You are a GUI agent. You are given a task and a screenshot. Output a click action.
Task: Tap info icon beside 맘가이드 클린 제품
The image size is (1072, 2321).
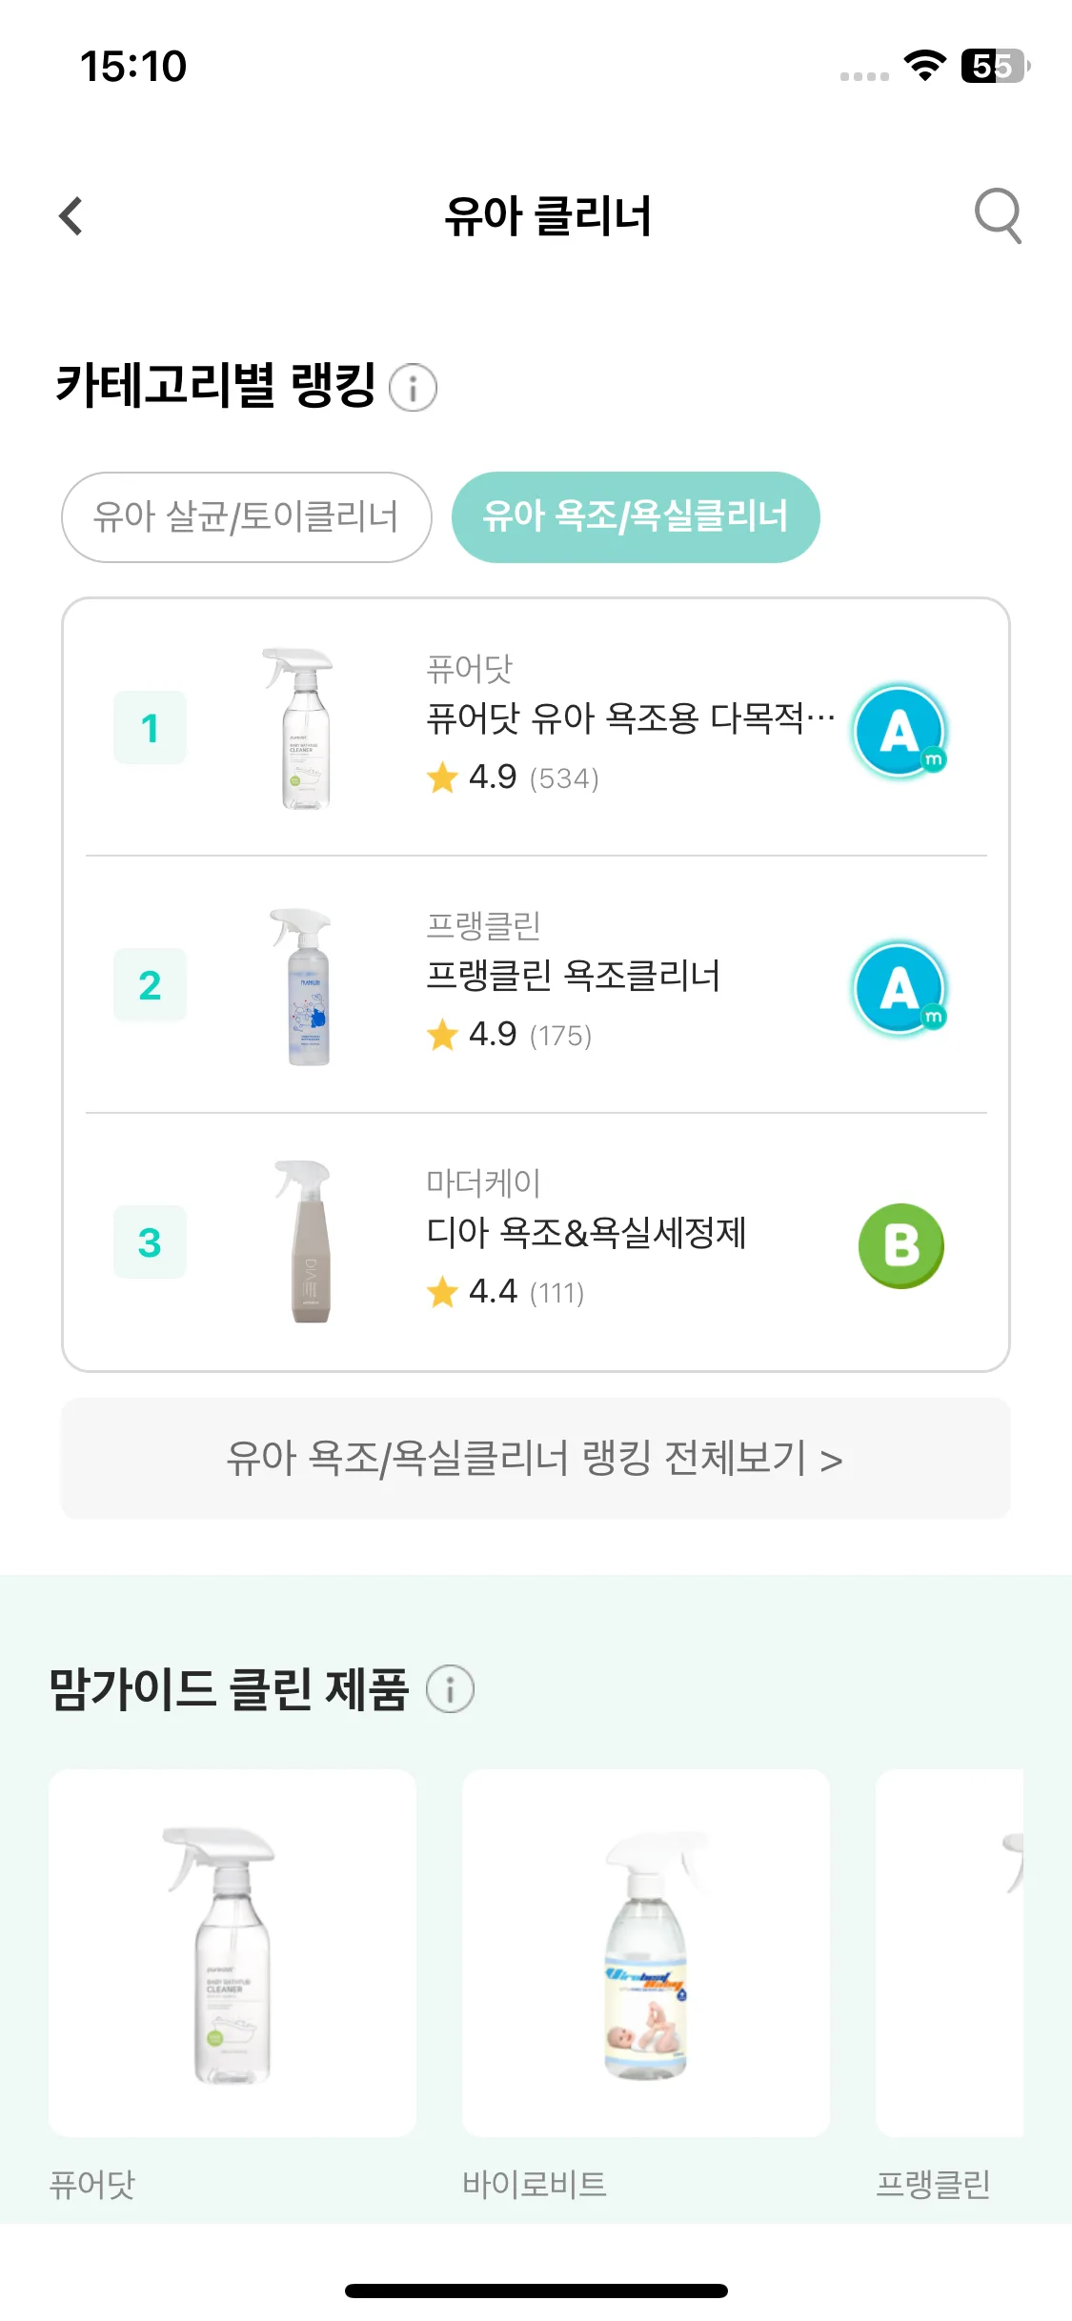(450, 1689)
